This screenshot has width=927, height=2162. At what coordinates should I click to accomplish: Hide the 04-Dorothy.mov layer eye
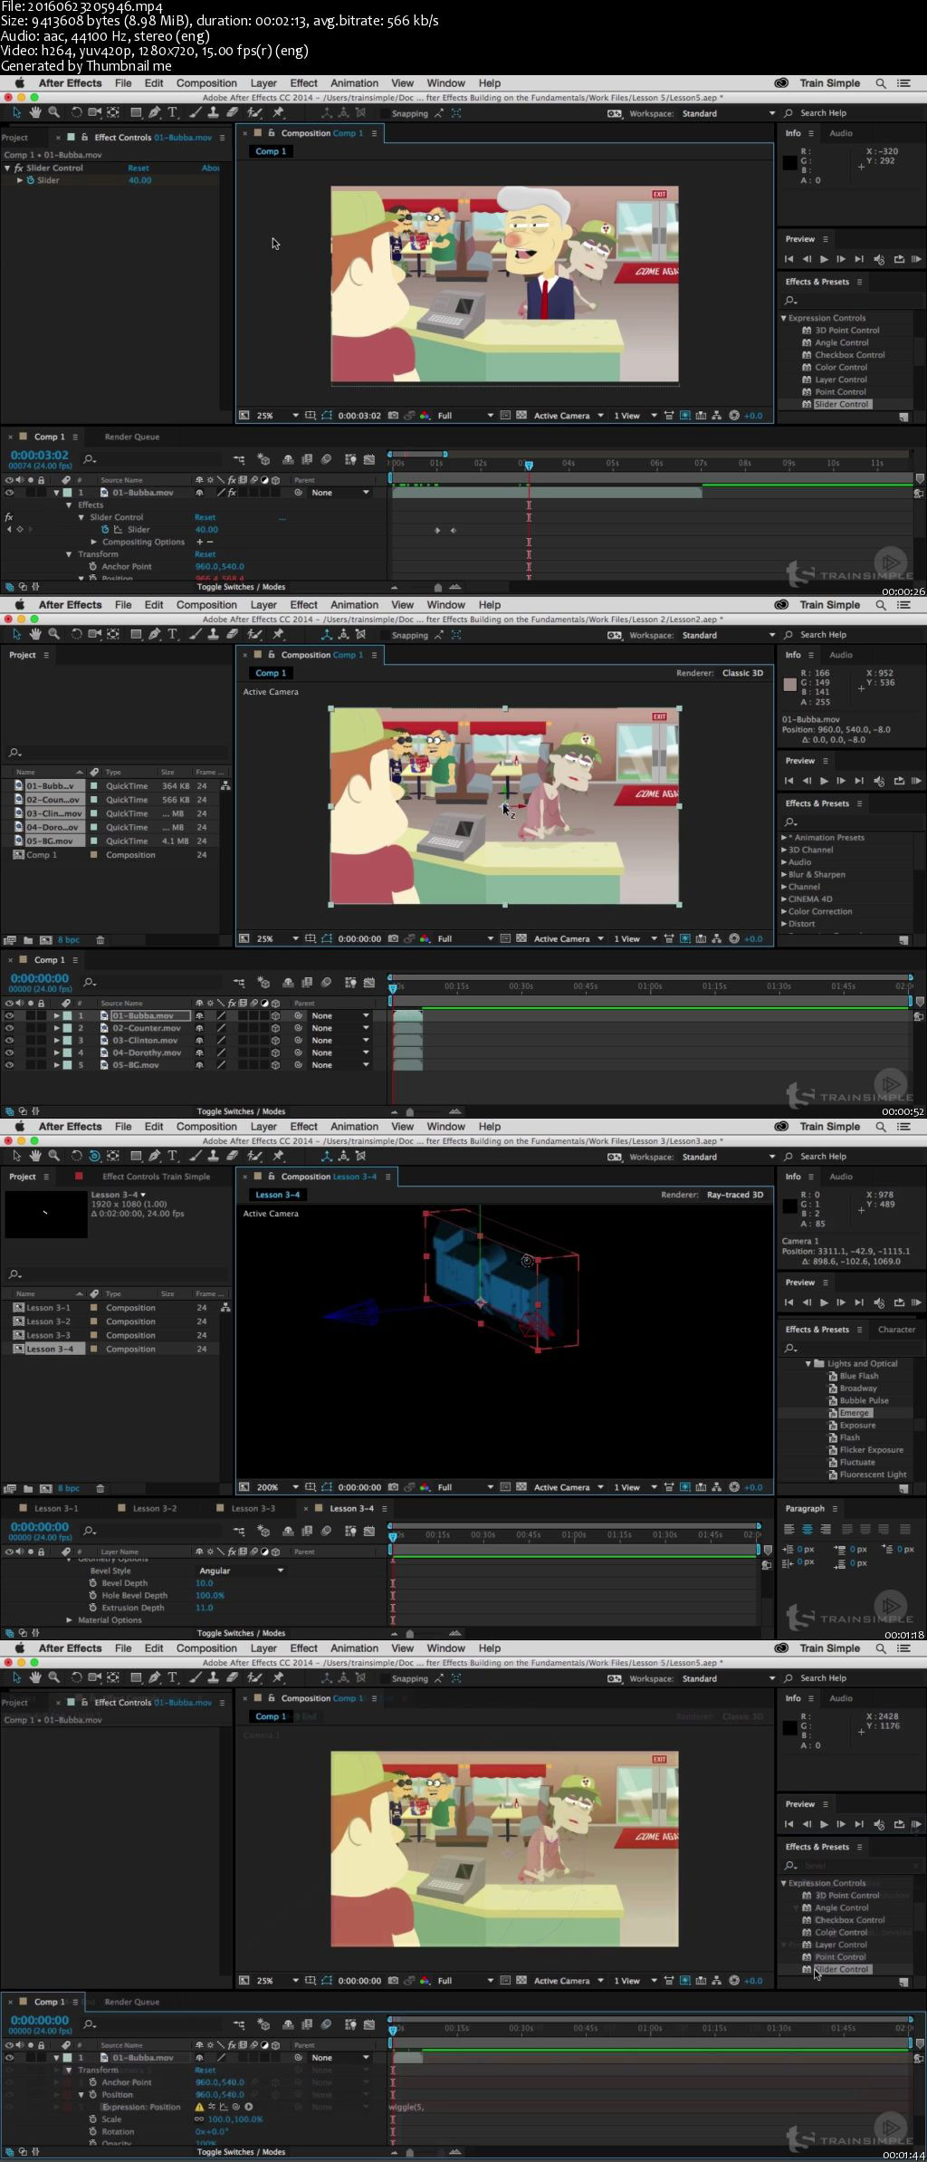[9, 1052]
